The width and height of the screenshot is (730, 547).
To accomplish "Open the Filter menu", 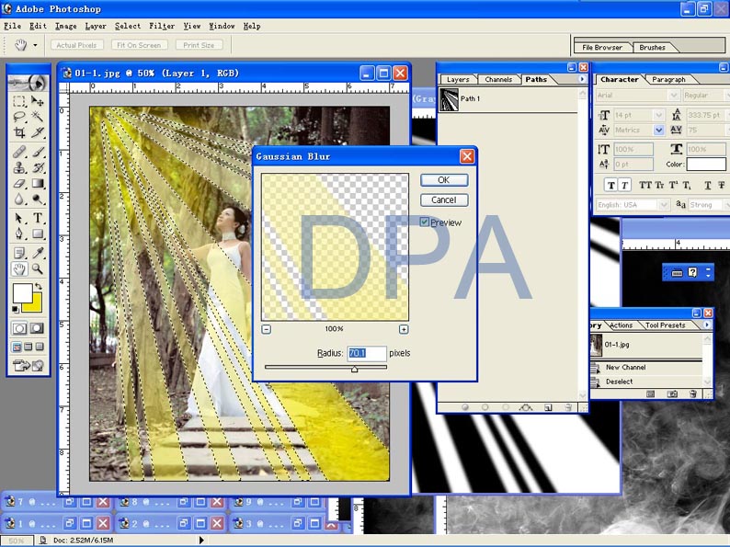I will (x=162, y=26).
